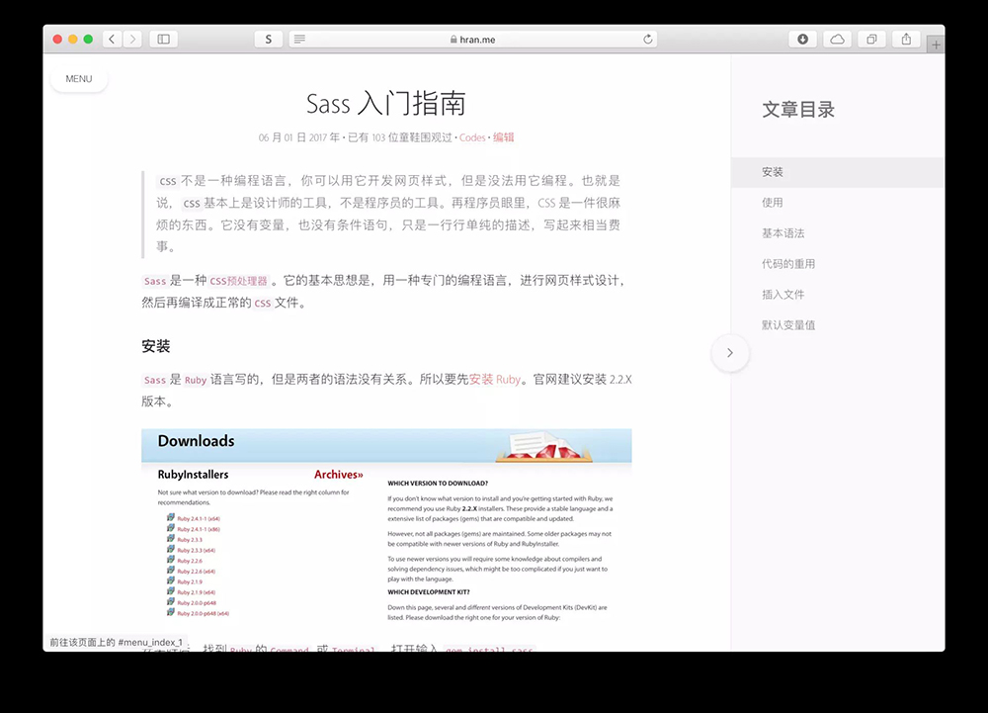
Task: Follow the 安装 Ruby link in the article
Action: coord(494,379)
